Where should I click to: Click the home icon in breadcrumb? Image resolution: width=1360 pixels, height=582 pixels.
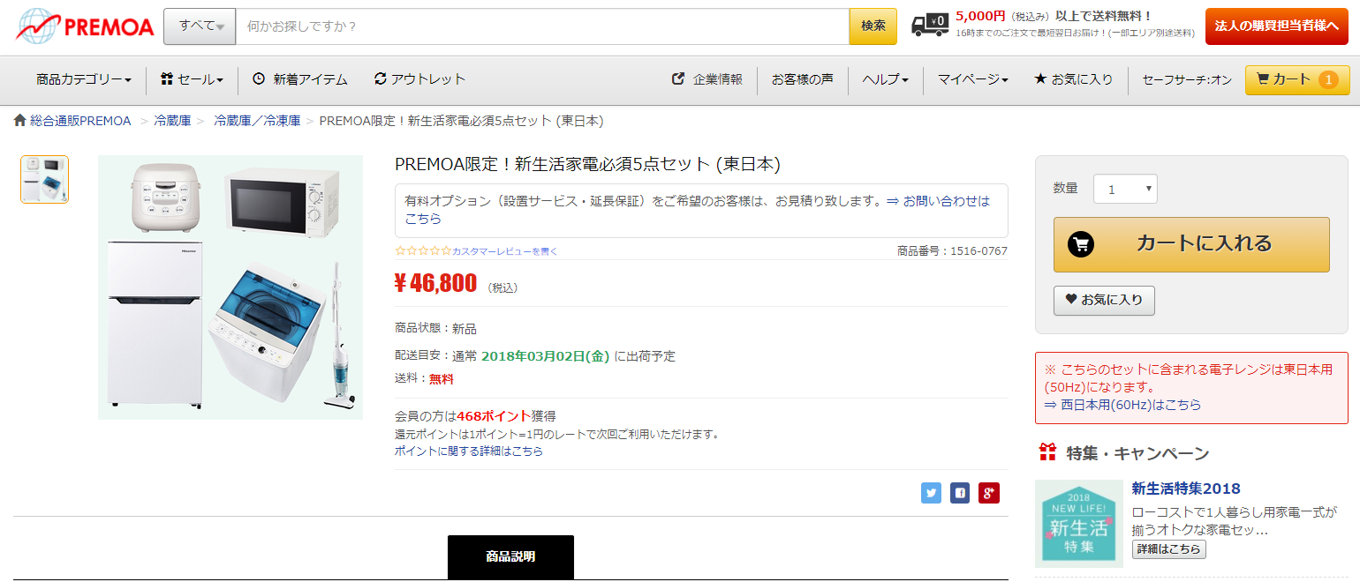(x=19, y=121)
